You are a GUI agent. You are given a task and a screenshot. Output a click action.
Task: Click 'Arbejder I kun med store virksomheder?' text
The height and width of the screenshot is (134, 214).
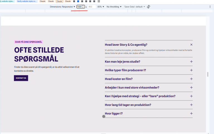click(132, 87)
